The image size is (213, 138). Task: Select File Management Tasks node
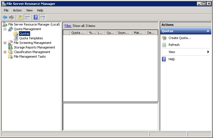(x=30, y=57)
